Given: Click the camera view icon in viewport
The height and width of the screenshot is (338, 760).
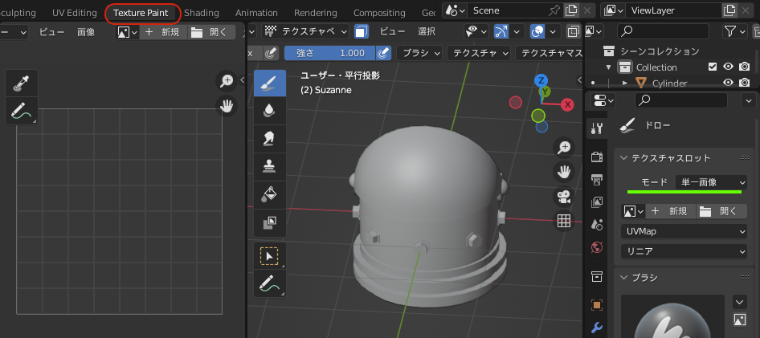Looking at the screenshot, I should (564, 197).
